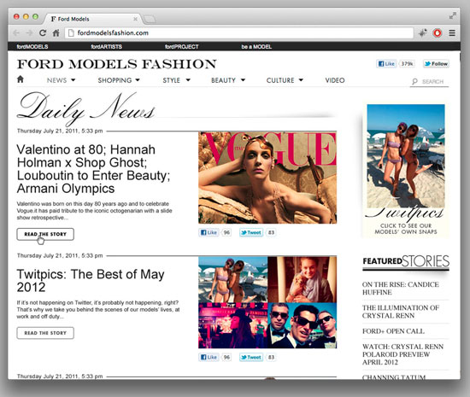This screenshot has height=397, width=470.
Task: Click the address bar URL field
Action: (239, 33)
